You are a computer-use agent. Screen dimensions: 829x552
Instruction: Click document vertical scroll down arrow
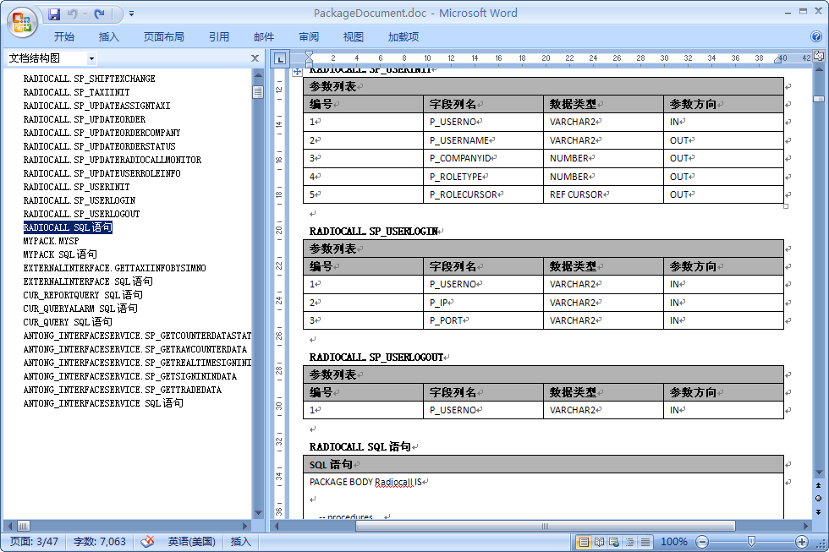coord(819,473)
